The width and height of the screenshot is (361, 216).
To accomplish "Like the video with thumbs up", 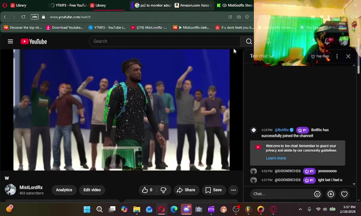I will pyautogui.click(x=147, y=190).
